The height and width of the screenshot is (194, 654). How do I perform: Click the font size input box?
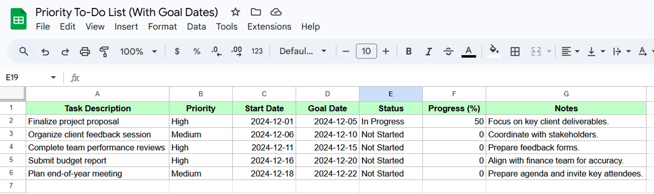click(366, 52)
